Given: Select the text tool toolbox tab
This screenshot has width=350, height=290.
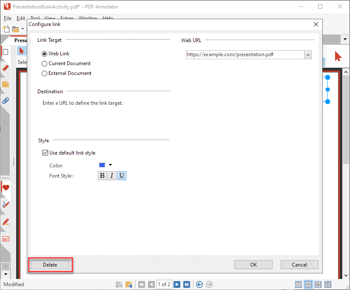Looking at the screenshot, I should coord(6,239).
